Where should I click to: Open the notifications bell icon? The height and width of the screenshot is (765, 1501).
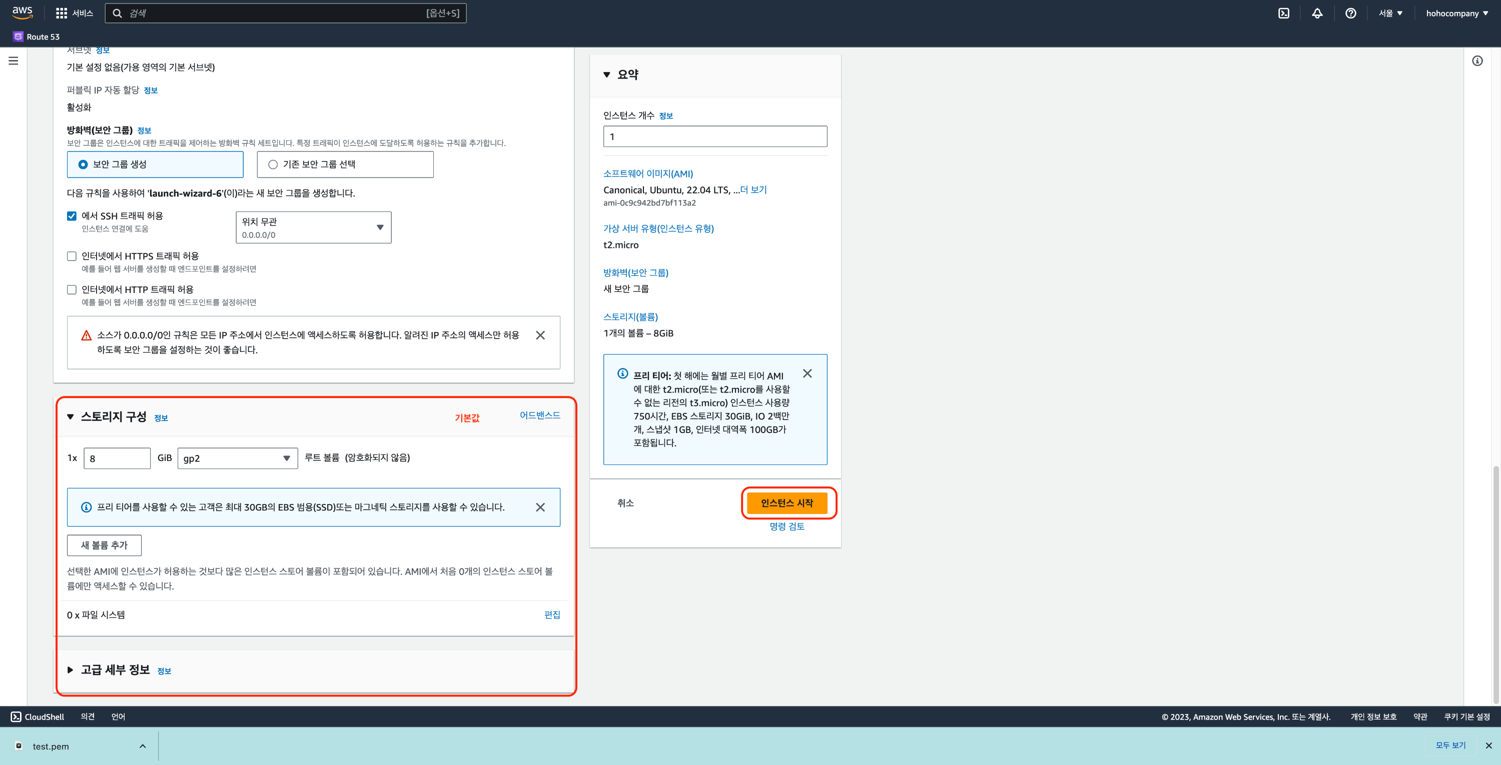[x=1317, y=13]
